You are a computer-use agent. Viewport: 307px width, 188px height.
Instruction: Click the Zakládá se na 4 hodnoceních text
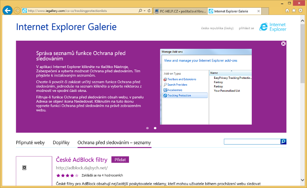click(x=102, y=175)
